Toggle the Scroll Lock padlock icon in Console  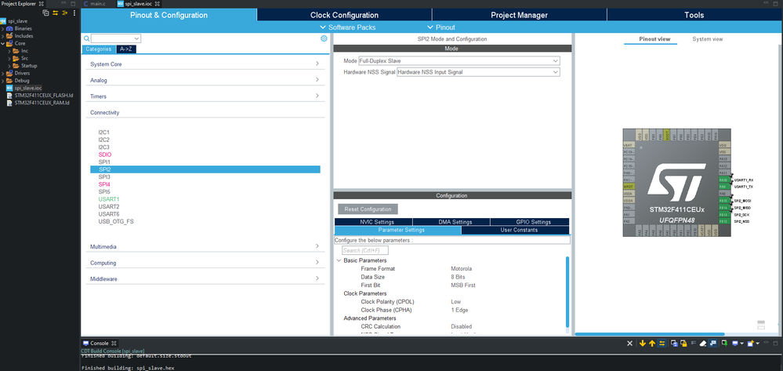point(683,344)
